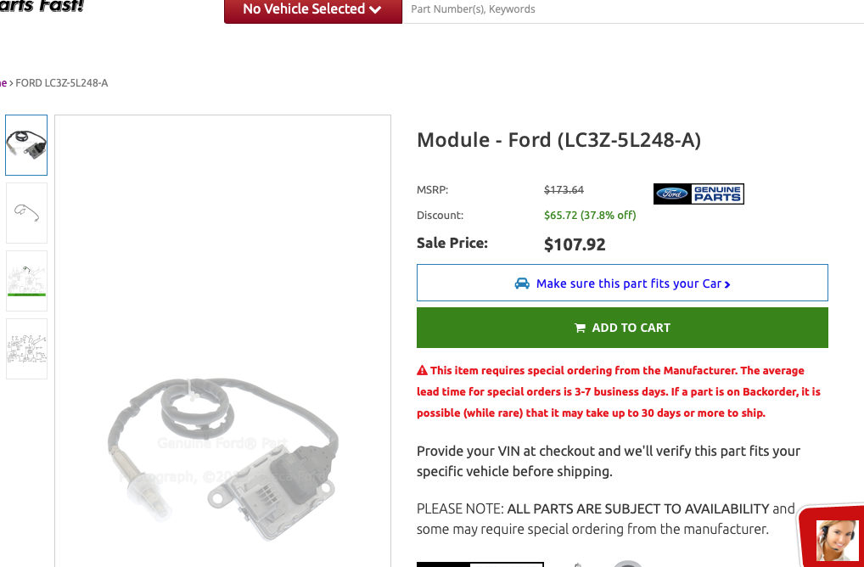
Task: Open 'Make sure this part fits your Car' link
Action: (628, 283)
